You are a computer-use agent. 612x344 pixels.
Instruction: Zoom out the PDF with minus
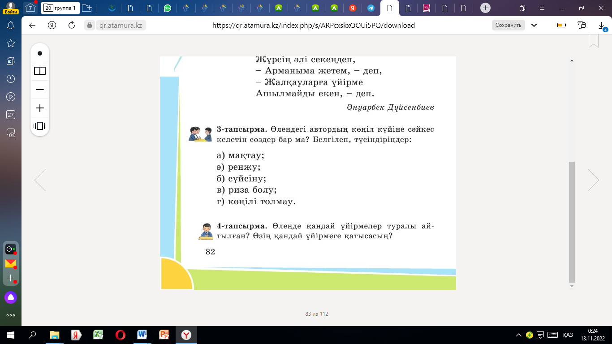point(40,90)
